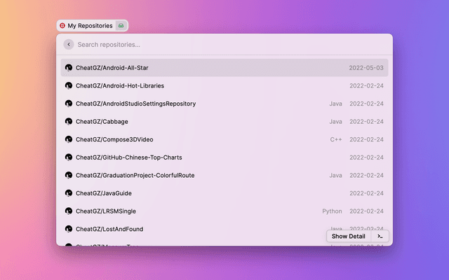Select the My Repositories title tab
The width and height of the screenshot is (449, 280).
pos(90,26)
